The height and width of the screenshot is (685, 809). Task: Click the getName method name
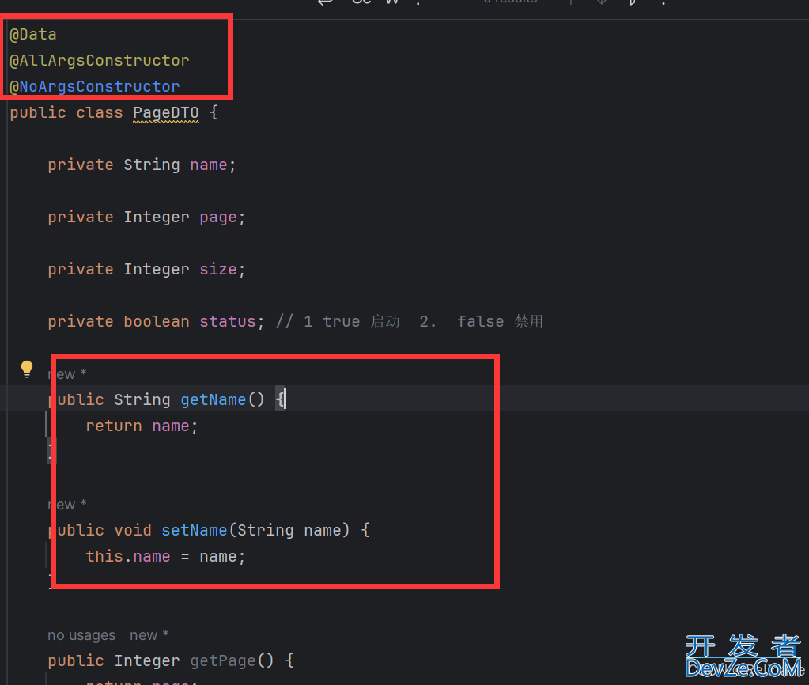pyautogui.click(x=213, y=400)
